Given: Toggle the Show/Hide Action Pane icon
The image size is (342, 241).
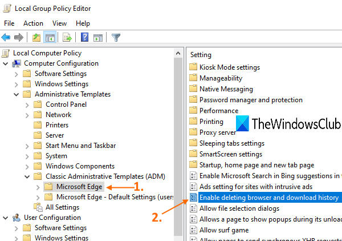Looking at the screenshot, I should [98, 38].
